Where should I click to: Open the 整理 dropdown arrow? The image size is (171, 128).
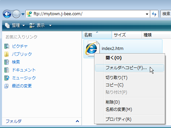point(23,25)
